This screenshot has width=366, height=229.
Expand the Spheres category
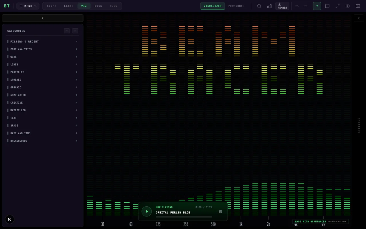click(x=43, y=80)
